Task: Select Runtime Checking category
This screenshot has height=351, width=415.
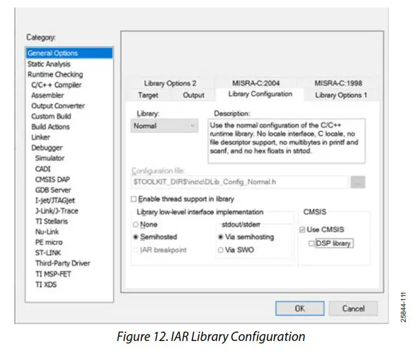Action: pos(55,74)
